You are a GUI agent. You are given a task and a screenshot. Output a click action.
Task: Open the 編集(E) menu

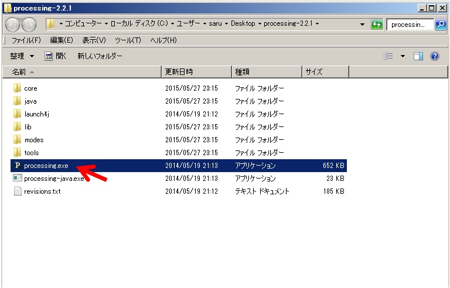click(62, 40)
